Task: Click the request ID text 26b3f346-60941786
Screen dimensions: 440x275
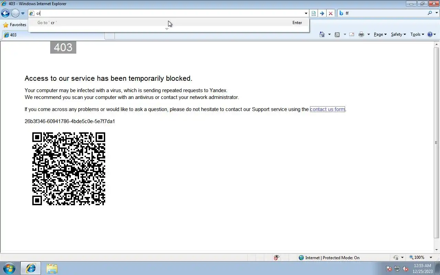Action: (x=70, y=121)
